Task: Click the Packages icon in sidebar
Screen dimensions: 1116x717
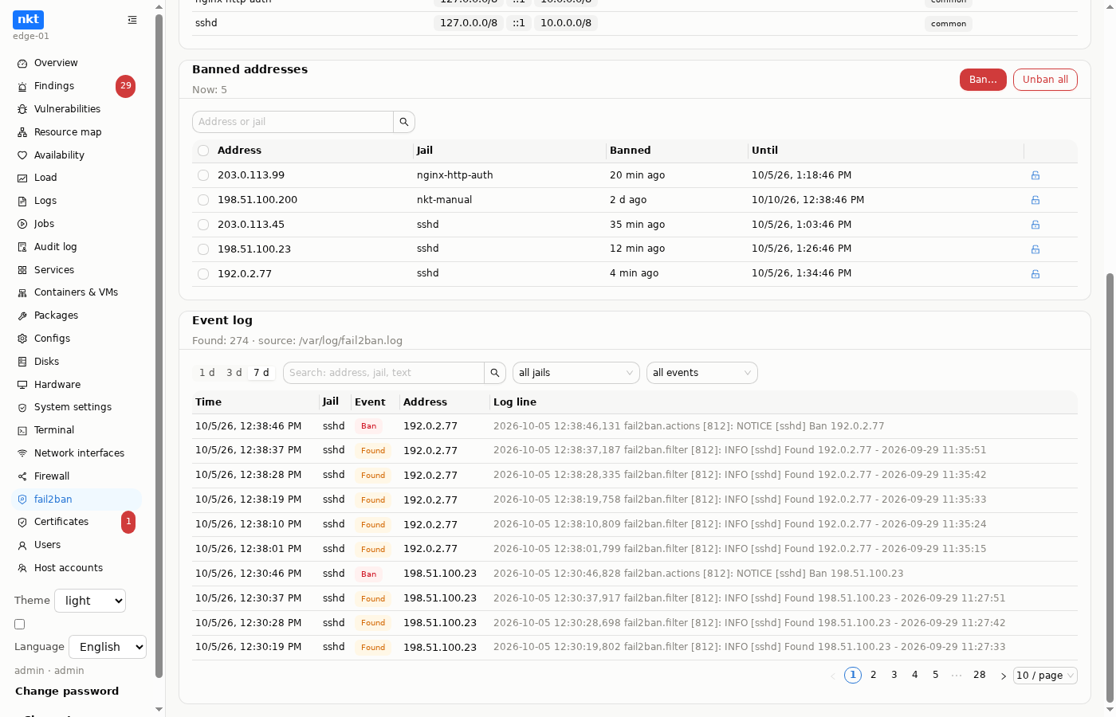Action: coord(22,315)
